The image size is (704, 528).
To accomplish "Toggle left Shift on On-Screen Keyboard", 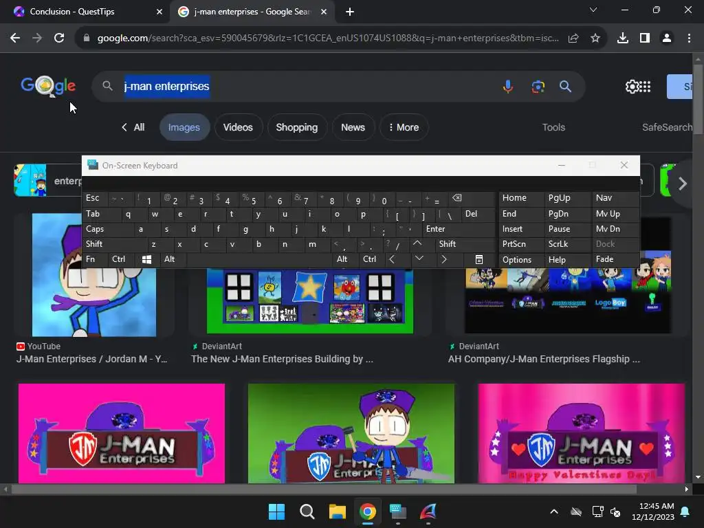I will [115, 244].
